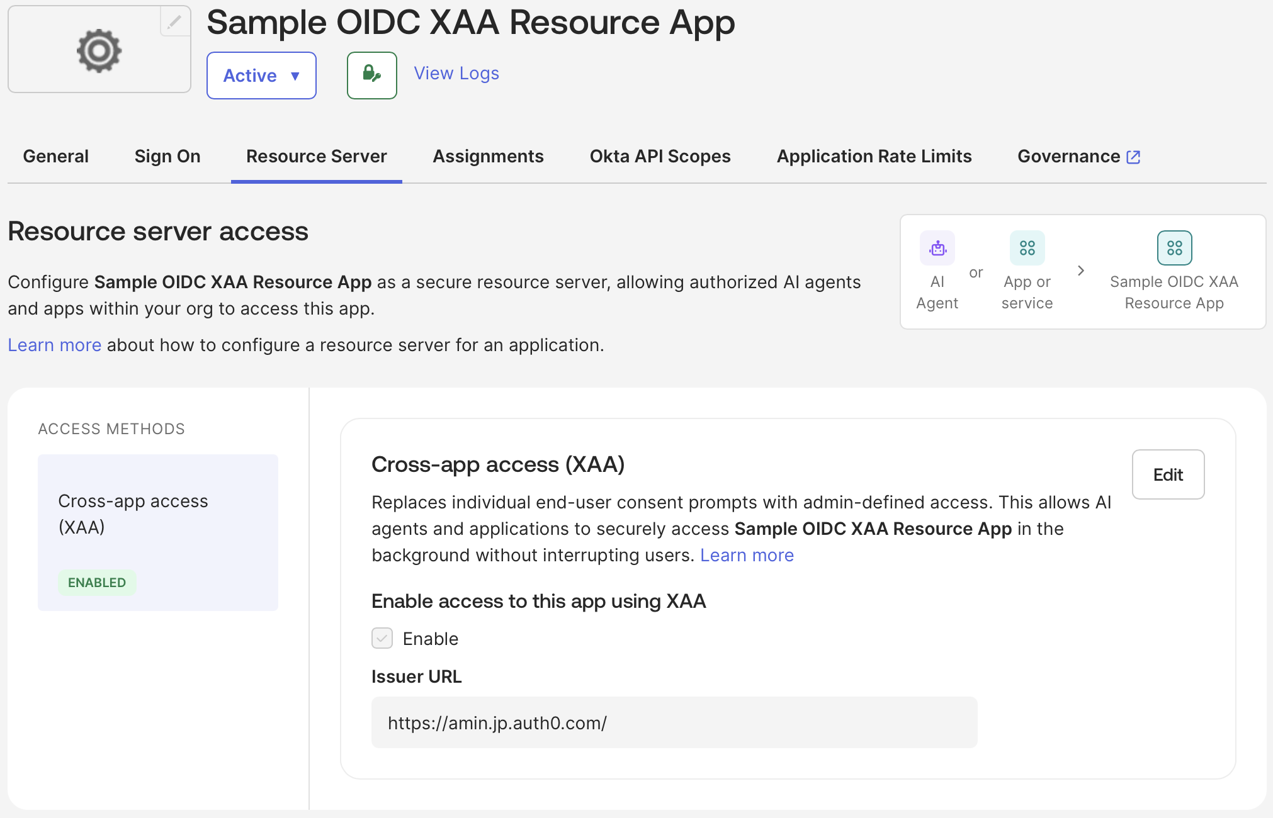Click the ENABLED status badge
Screen dimensions: 1273x818
[97, 583]
